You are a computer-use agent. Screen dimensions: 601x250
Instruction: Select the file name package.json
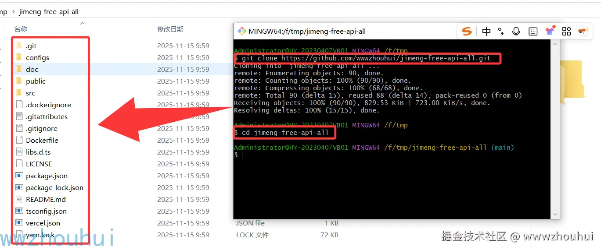pyautogui.click(x=47, y=176)
